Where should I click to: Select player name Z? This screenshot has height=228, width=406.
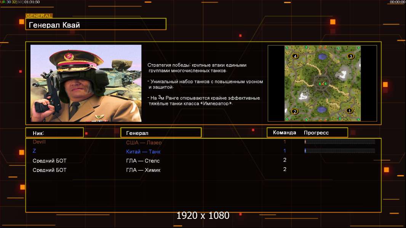pyautogui.click(x=34, y=151)
